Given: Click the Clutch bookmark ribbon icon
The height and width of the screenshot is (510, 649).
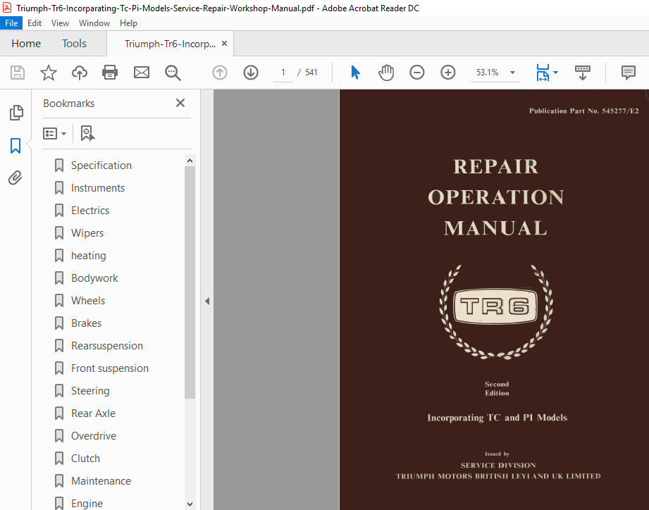Looking at the screenshot, I should click(59, 459).
